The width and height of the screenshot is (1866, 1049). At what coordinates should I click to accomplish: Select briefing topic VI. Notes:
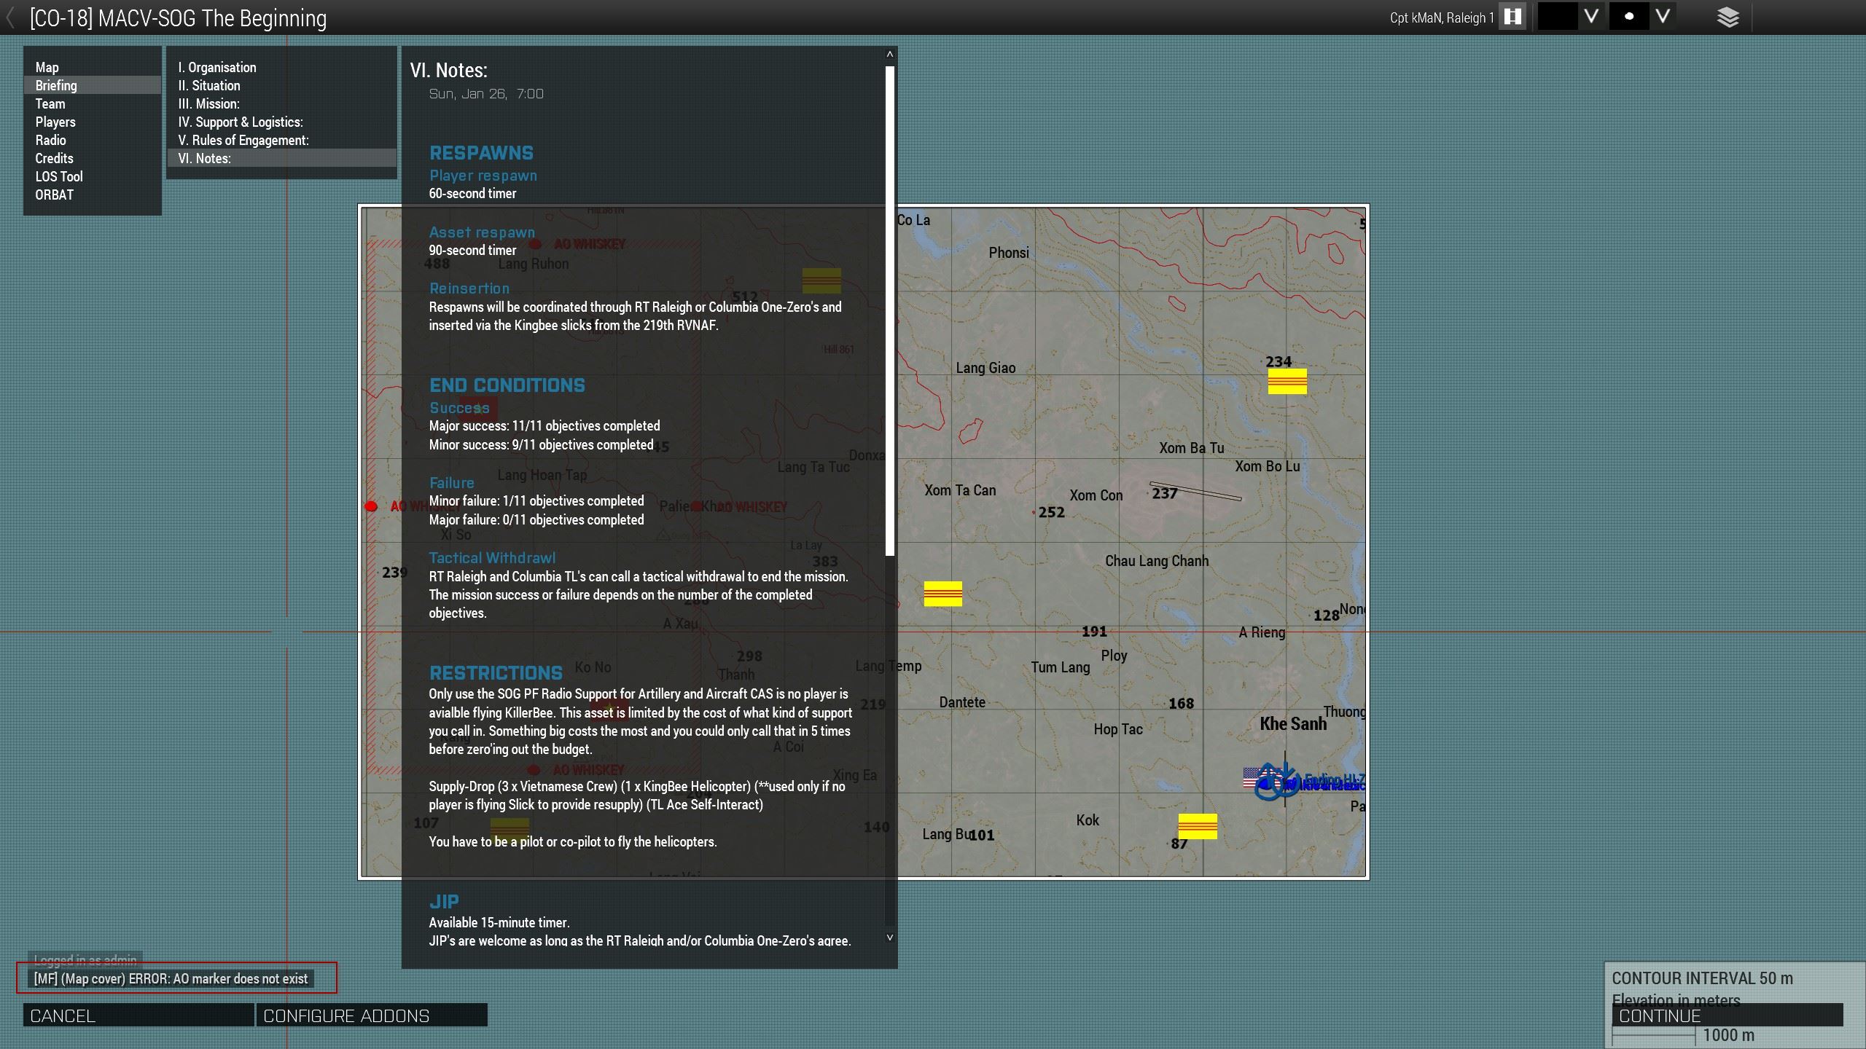click(x=282, y=158)
